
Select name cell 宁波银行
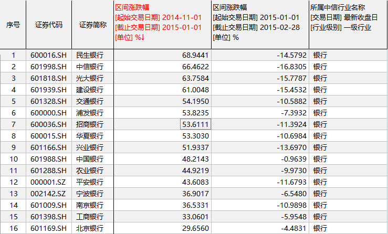point(93,194)
